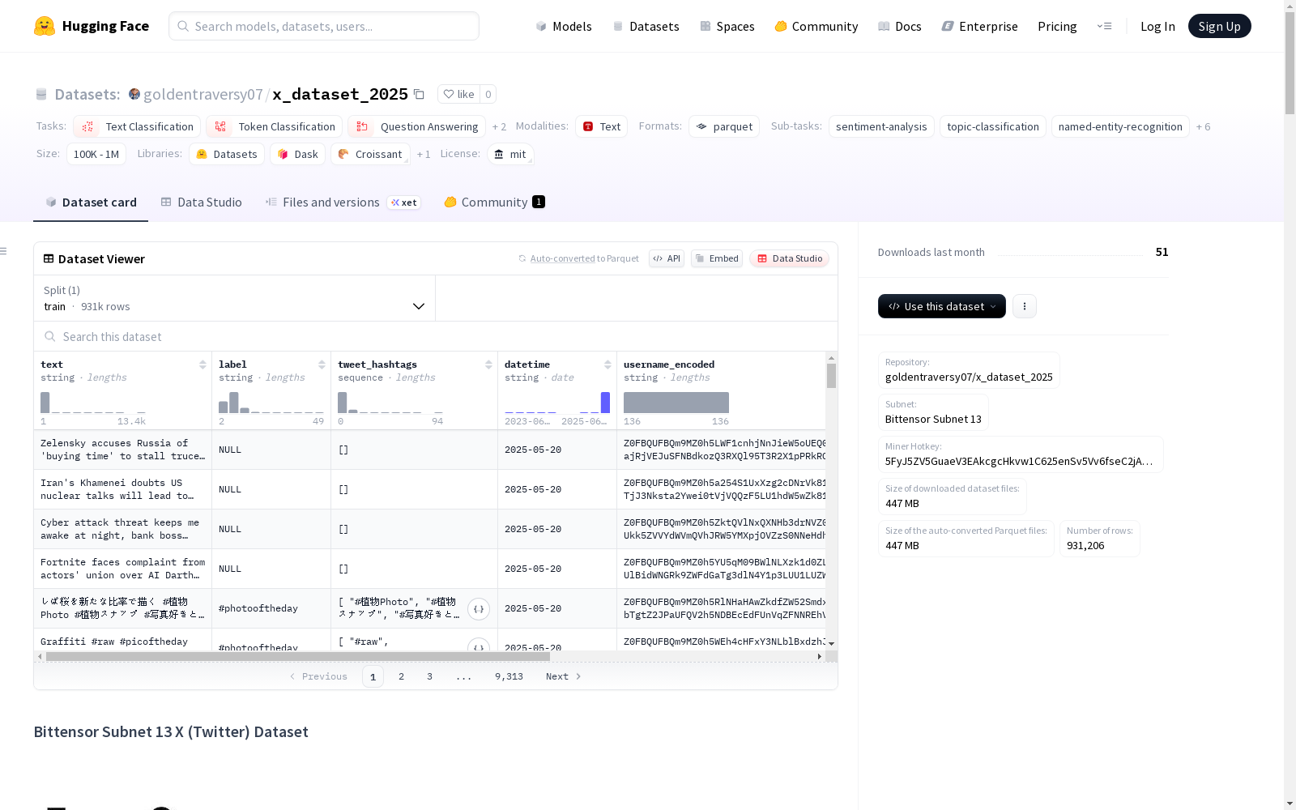The height and width of the screenshot is (810, 1296).
Task: Go to page 3 of the dataset
Action: (x=429, y=676)
